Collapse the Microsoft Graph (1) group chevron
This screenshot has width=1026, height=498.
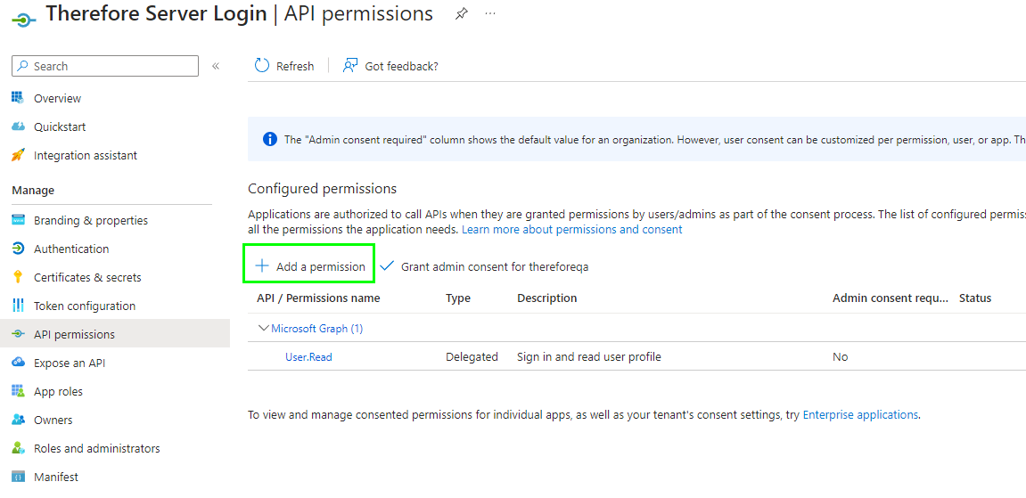[265, 329]
